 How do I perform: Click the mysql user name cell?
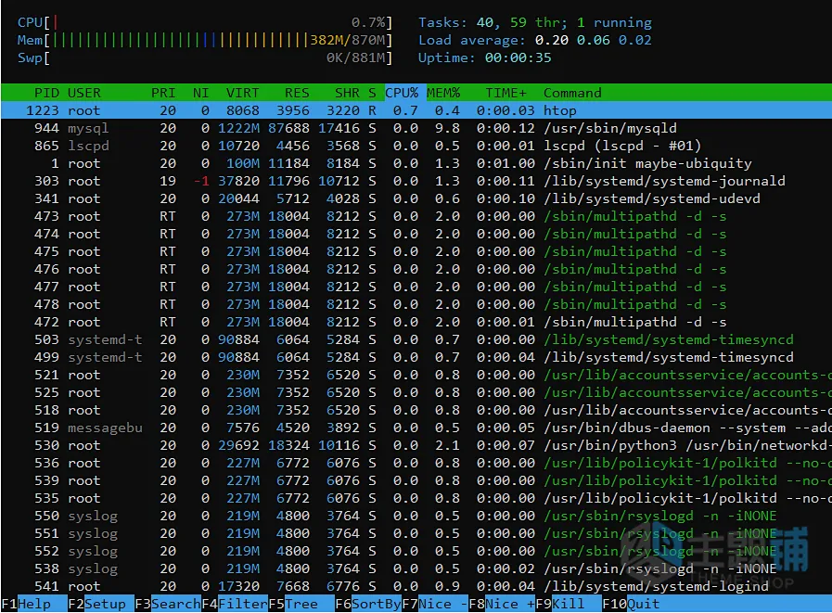pyautogui.click(x=88, y=128)
